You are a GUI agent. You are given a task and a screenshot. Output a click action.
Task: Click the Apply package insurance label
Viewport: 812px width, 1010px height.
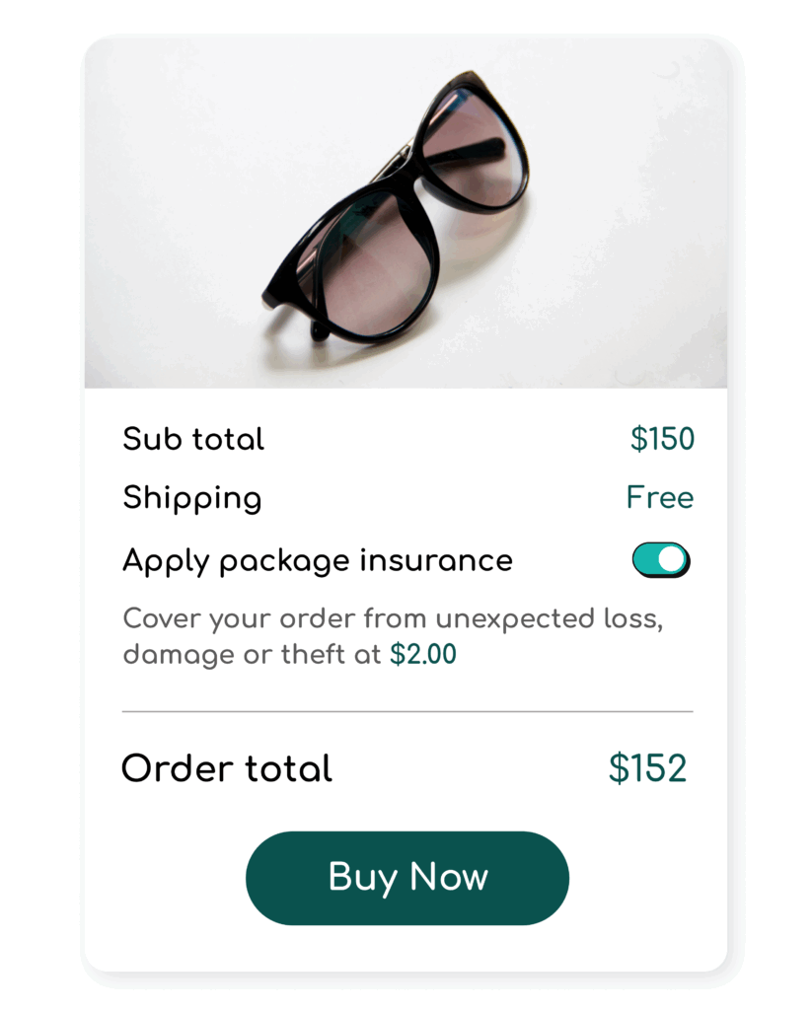[x=318, y=560]
